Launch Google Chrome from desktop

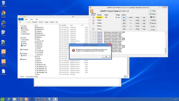tap(3, 14)
